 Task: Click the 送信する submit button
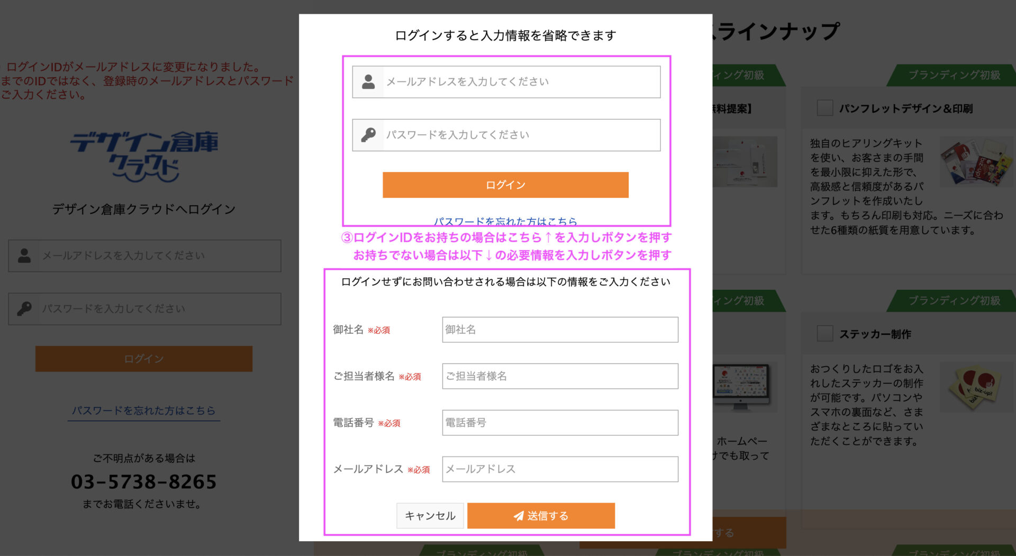point(541,516)
